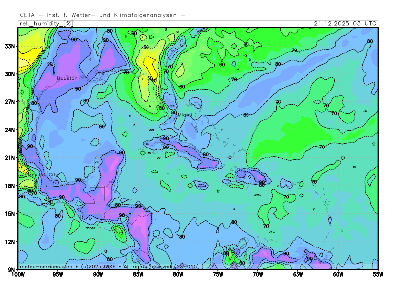
Task: Click the 9N latitude axis label
Action: pyautogui.click(x=12, y=270)
